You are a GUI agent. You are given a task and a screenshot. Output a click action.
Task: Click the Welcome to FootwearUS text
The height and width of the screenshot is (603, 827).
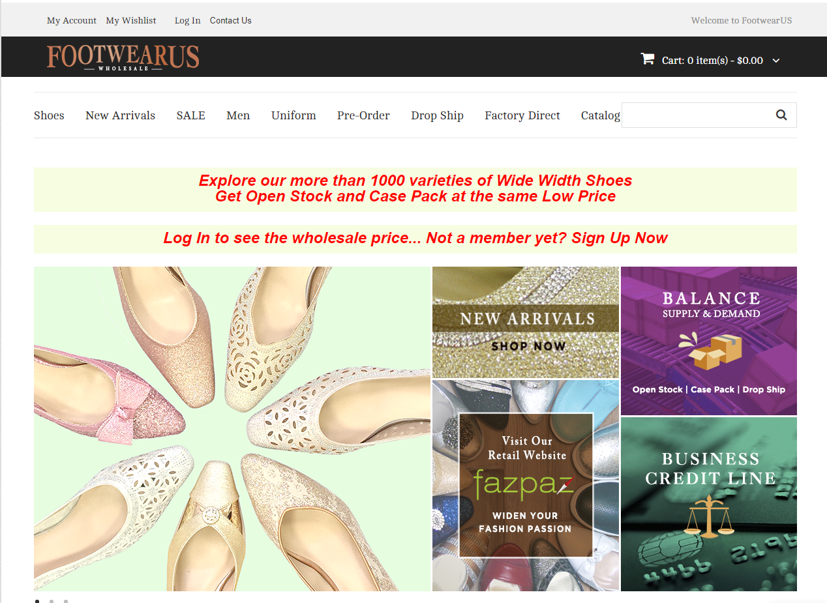(742, 20)
